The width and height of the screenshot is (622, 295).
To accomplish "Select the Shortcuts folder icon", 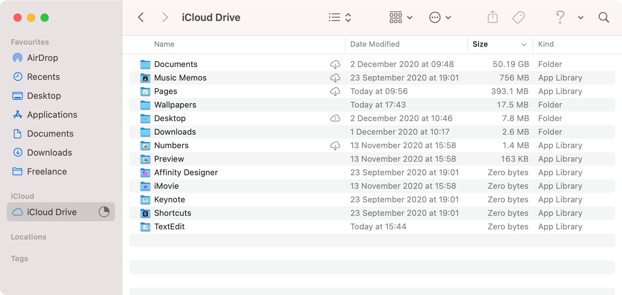I will pyautogui.click(x=145, y=213).
